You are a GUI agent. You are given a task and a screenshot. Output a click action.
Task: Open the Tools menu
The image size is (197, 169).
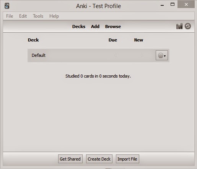(38, 16)
